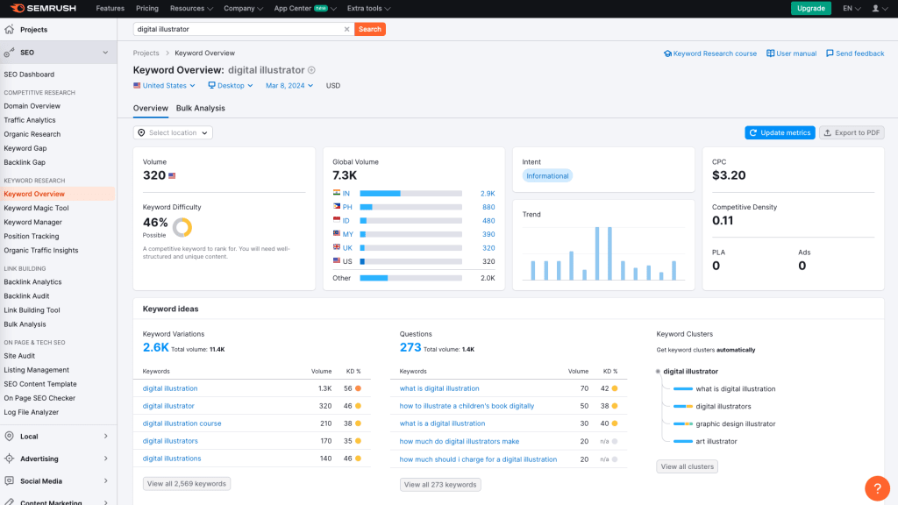Viewport: 898px width, 505px height.
Task: Click the Update metrics button
Action: click(780, 133)
